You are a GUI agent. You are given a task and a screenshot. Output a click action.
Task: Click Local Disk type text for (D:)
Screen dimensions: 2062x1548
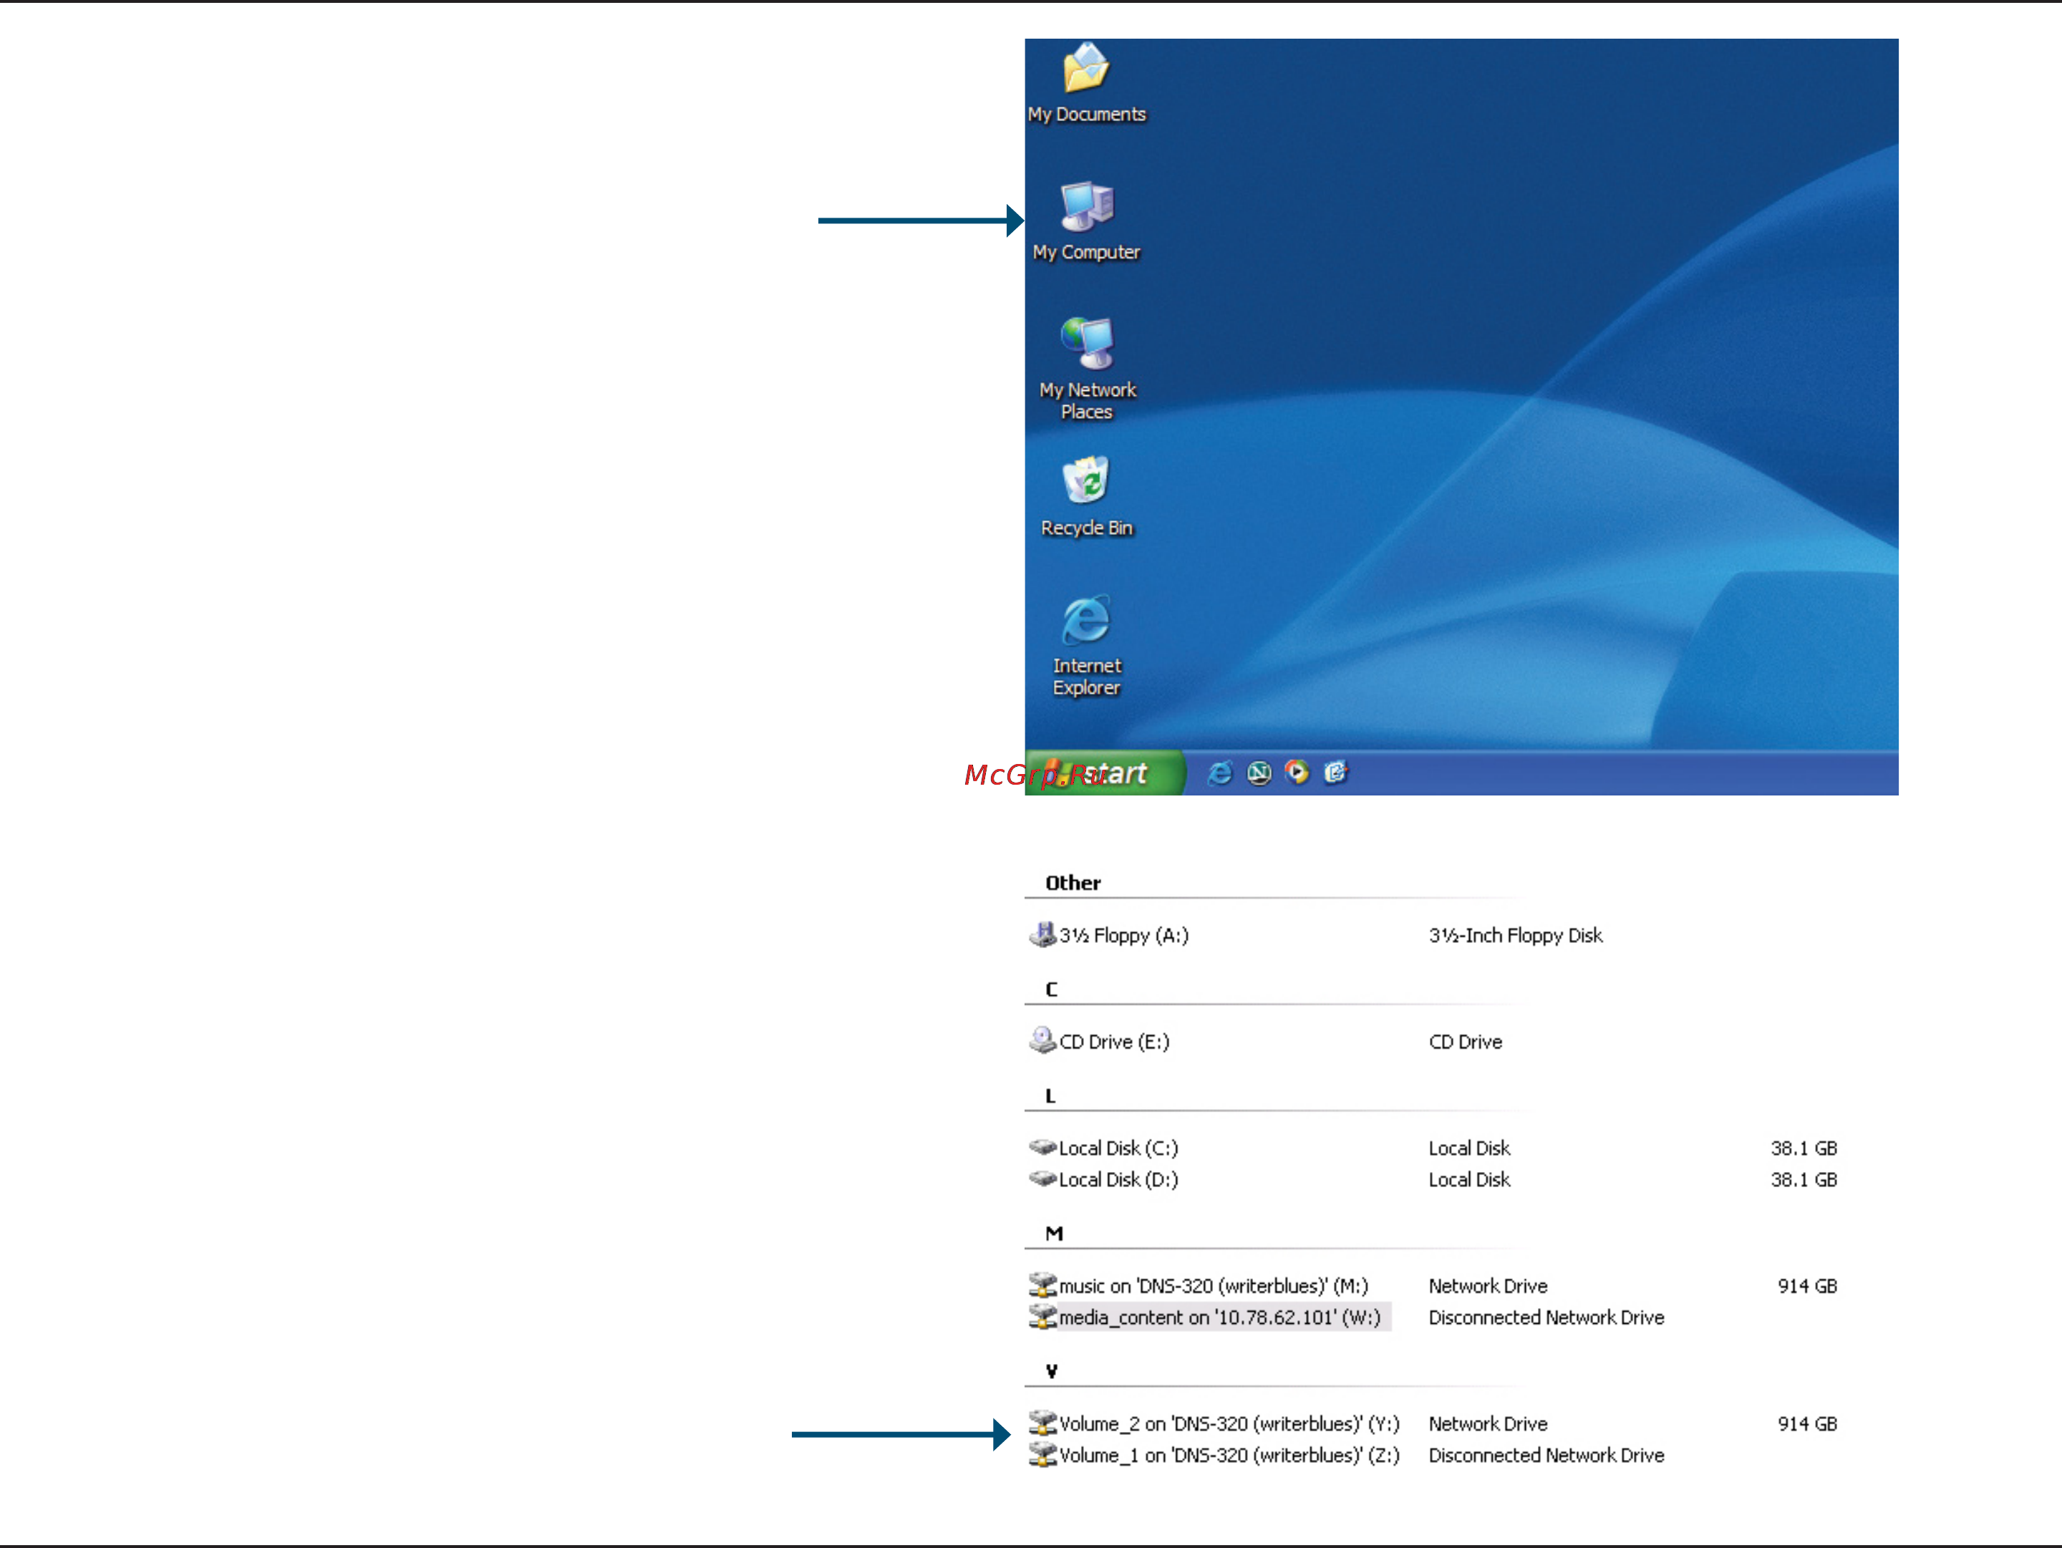click(1469, 1179)
